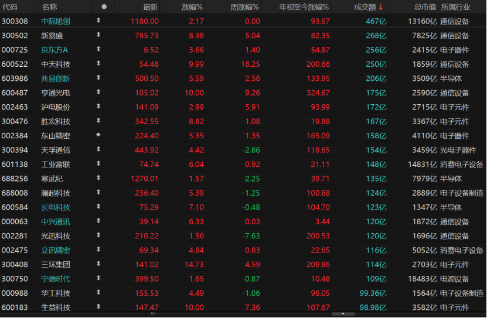Sort by 总市值 column header

click(425, 7)
